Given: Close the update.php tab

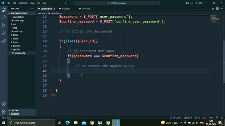Looking at the screenshot, I should coord(54,9).
